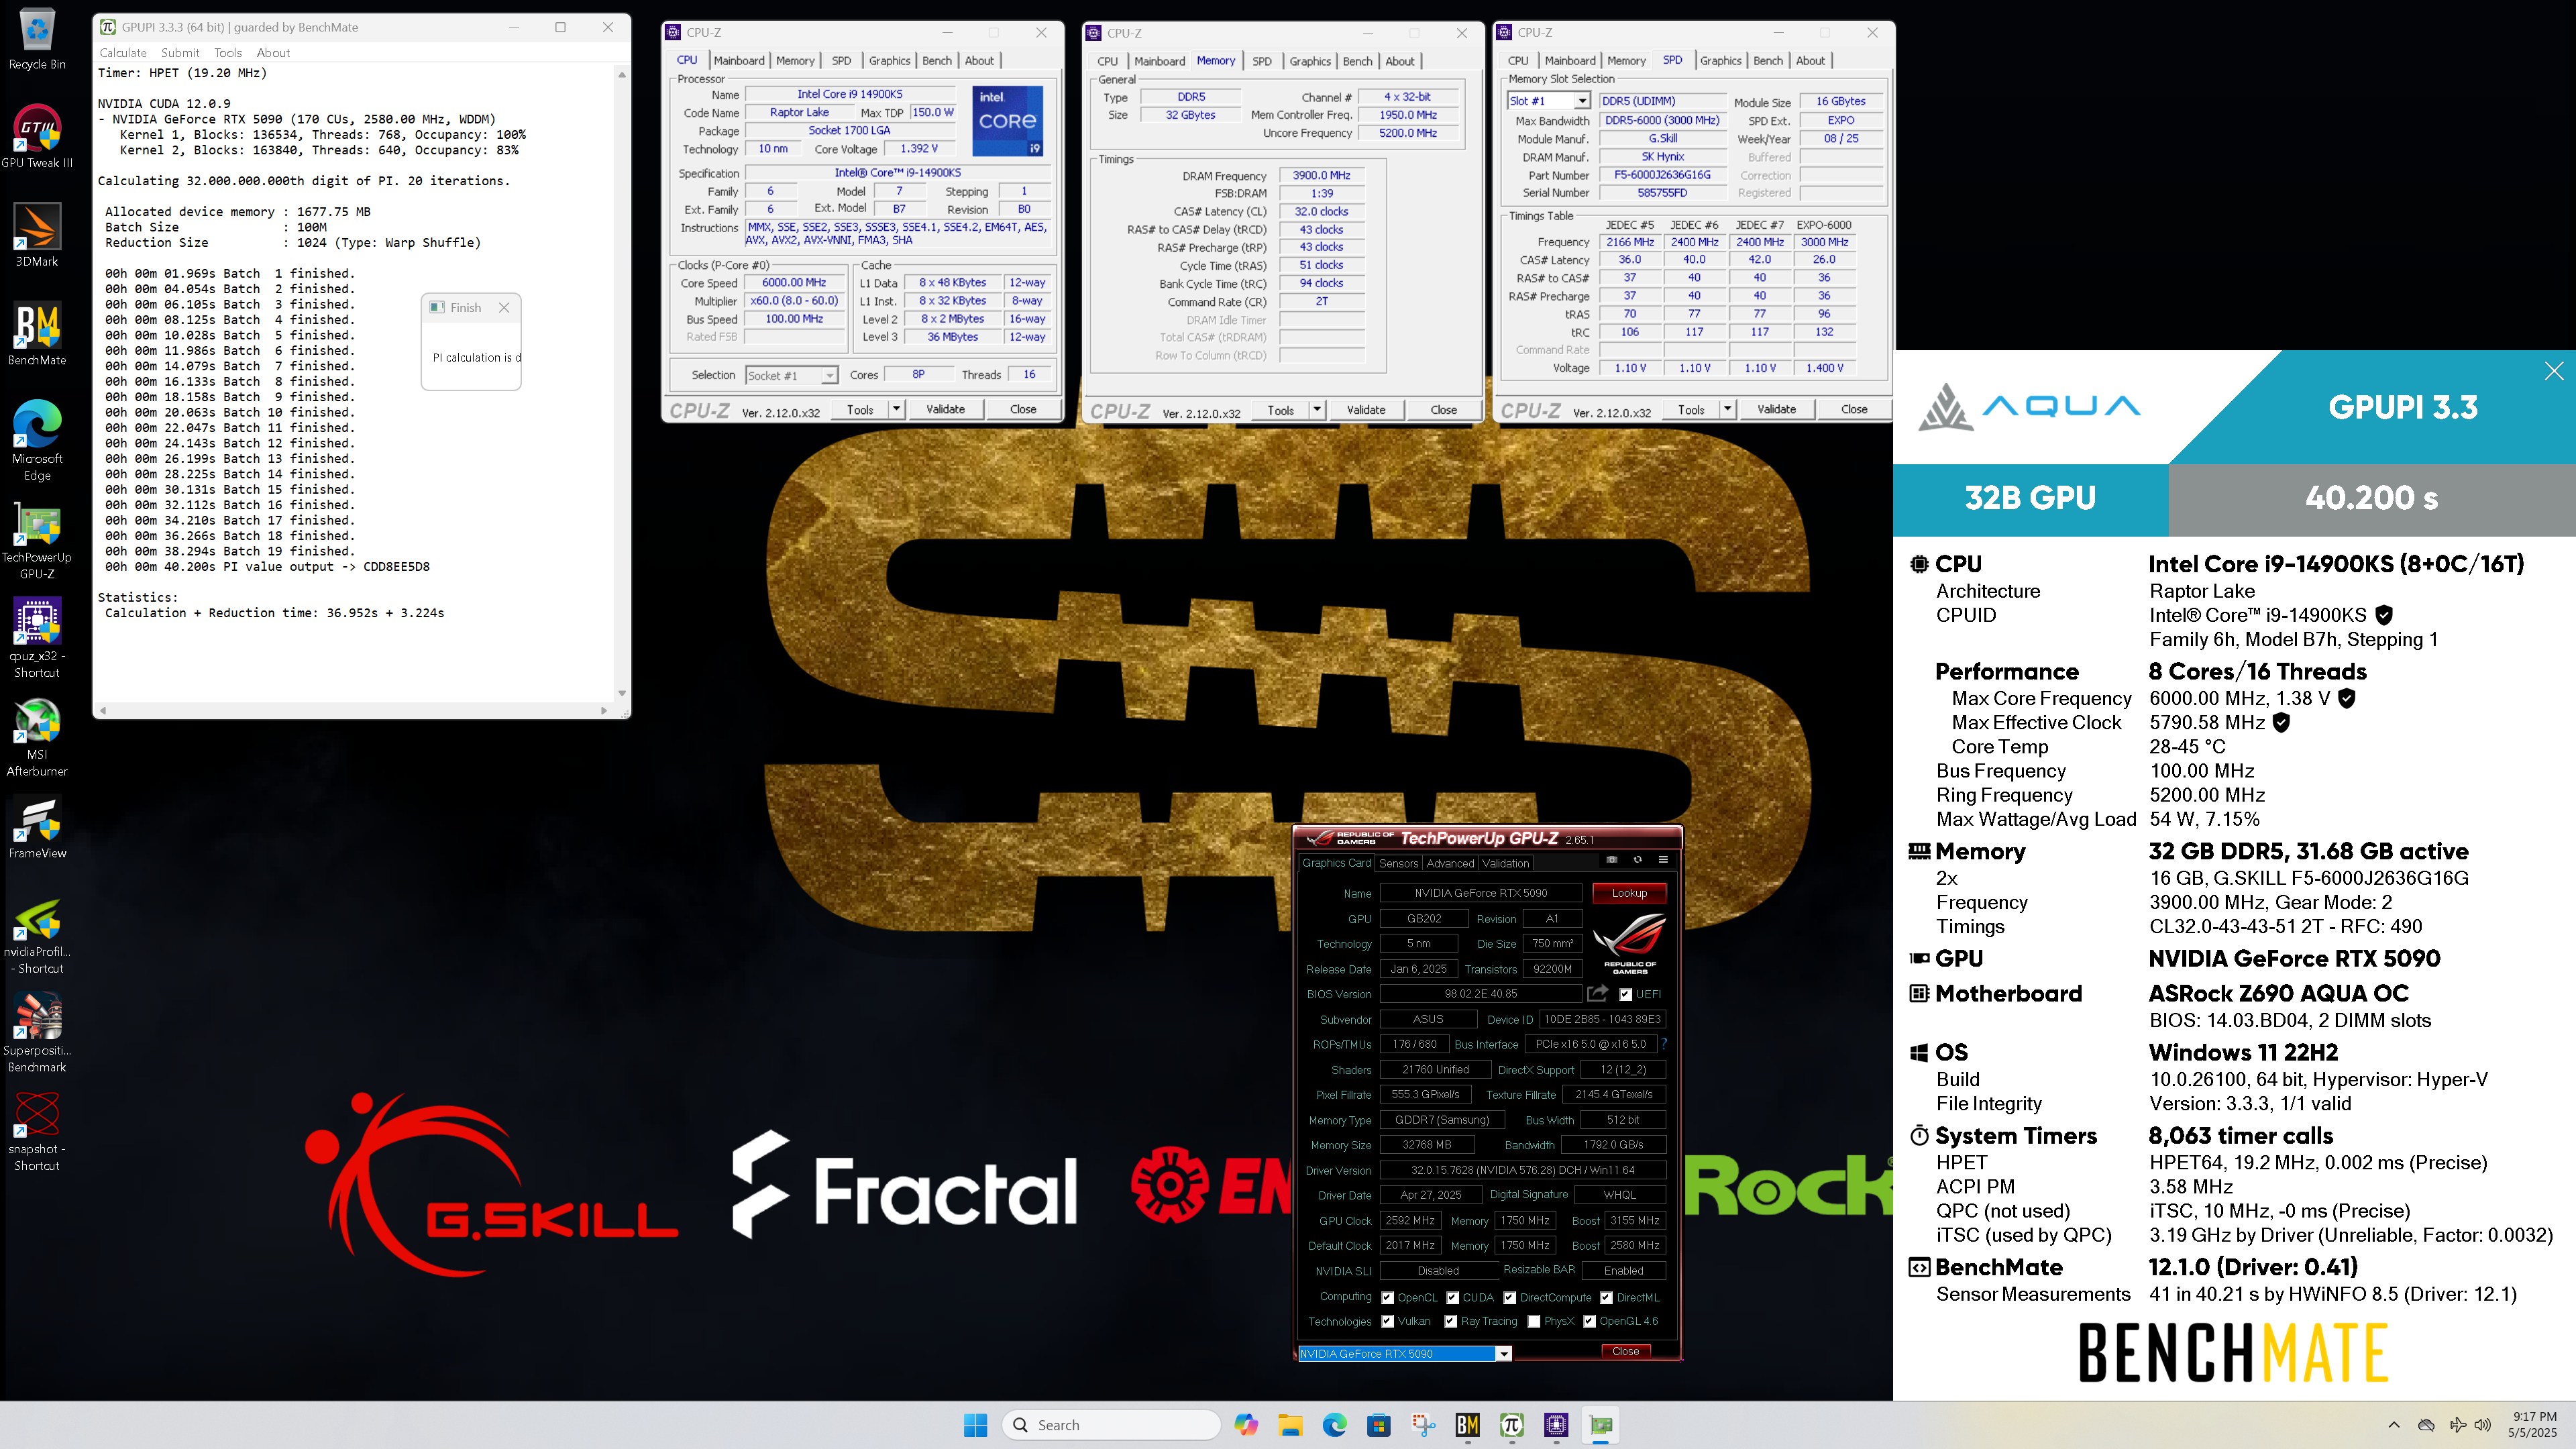
Task: Click GPU-Z screenshot camera icon
Action: pos(1611,860)
